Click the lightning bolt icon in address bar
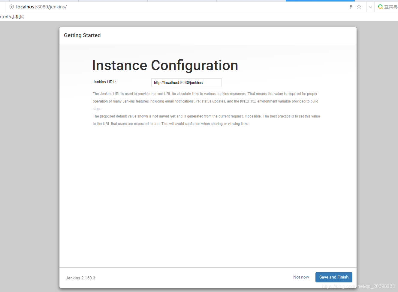This screenshot has width=398, height=292. [x=351, y=7]
